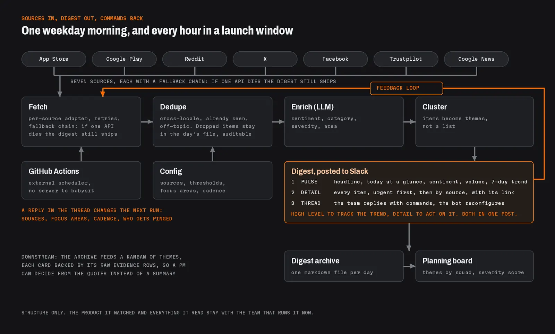Click 'one markdown file per day' text
Screen dimensions: 555x334
(332, 273)
